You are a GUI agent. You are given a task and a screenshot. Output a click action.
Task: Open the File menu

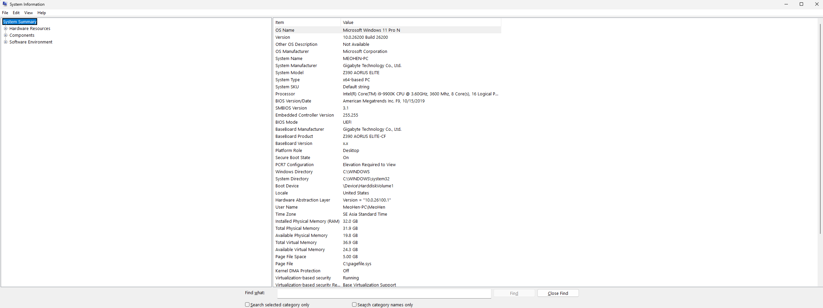tap(5, 13)
